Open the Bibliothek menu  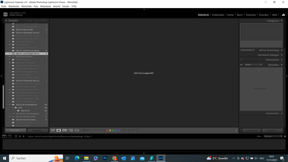[x=27, y=6]
